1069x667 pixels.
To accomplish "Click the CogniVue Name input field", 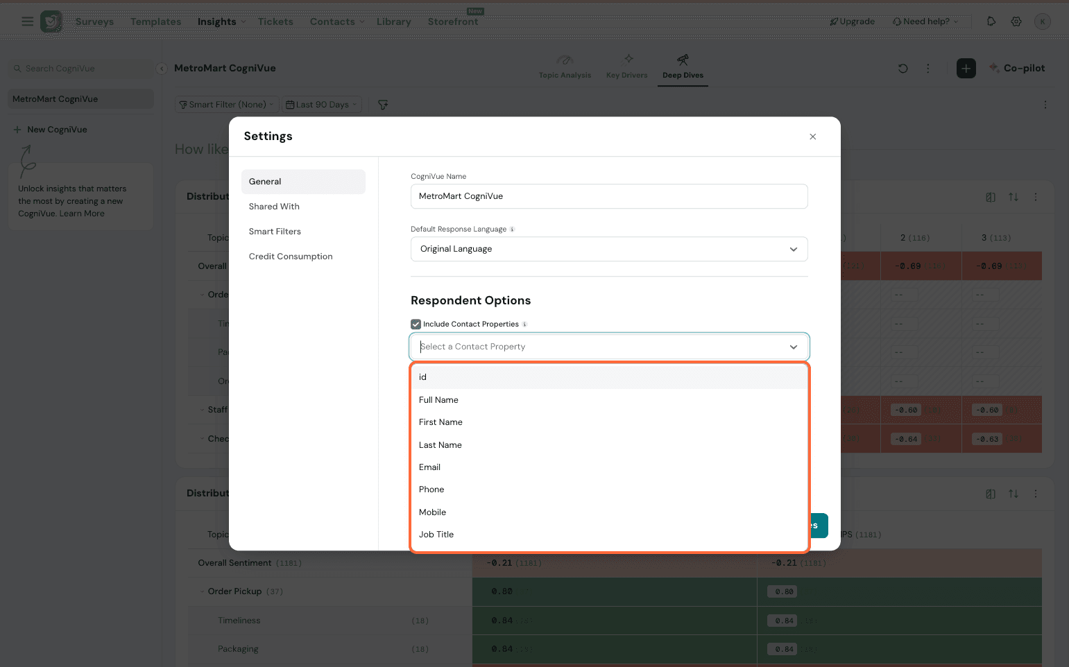I will point(608,196).
